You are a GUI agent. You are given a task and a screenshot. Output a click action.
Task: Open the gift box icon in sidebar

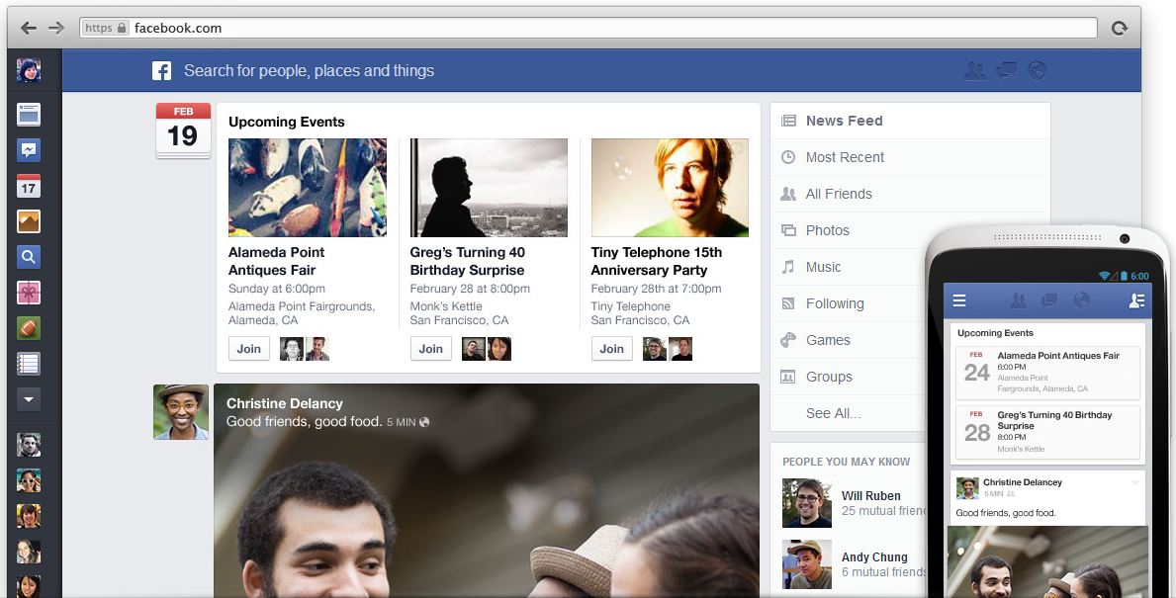(29, 293)
